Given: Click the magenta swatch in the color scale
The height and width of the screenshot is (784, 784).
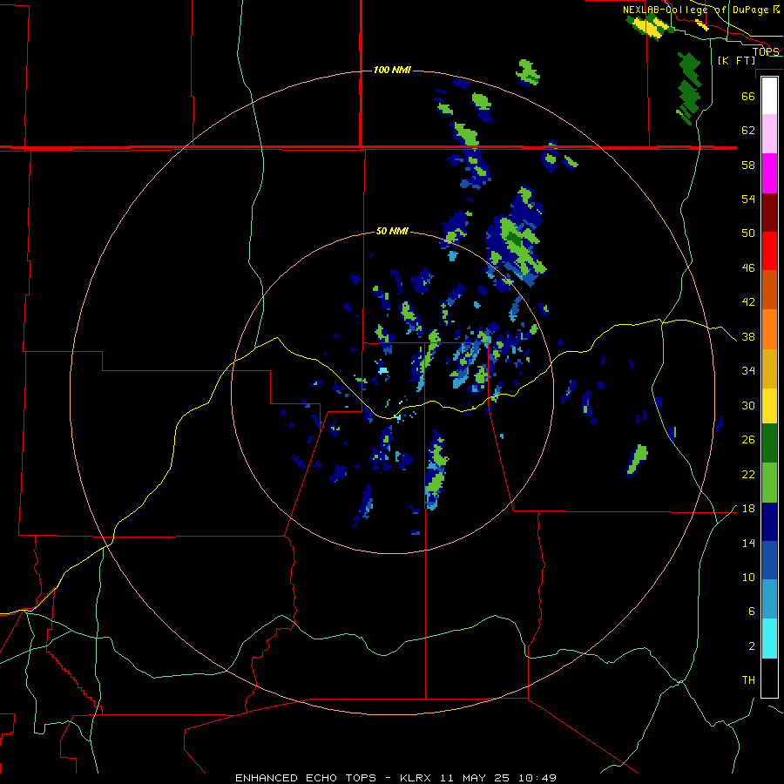Looking at the screenshot, I should point(769,173).
